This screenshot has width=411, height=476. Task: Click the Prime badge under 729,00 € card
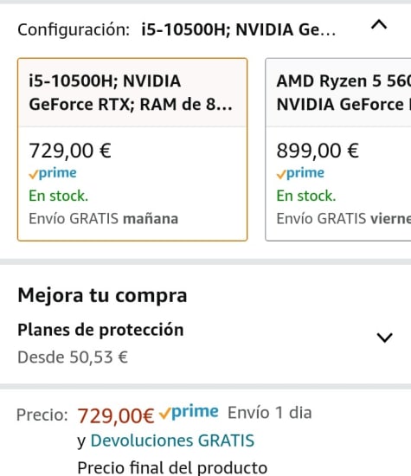(x=53, y=173)
